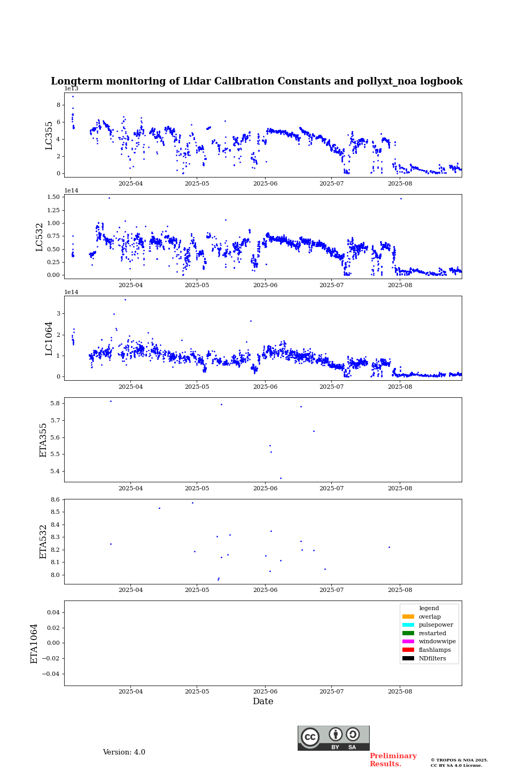This screenshot has width=513, height=770.
Task: Click the red flashlamps legend swatch
Action: click(408, 650)
